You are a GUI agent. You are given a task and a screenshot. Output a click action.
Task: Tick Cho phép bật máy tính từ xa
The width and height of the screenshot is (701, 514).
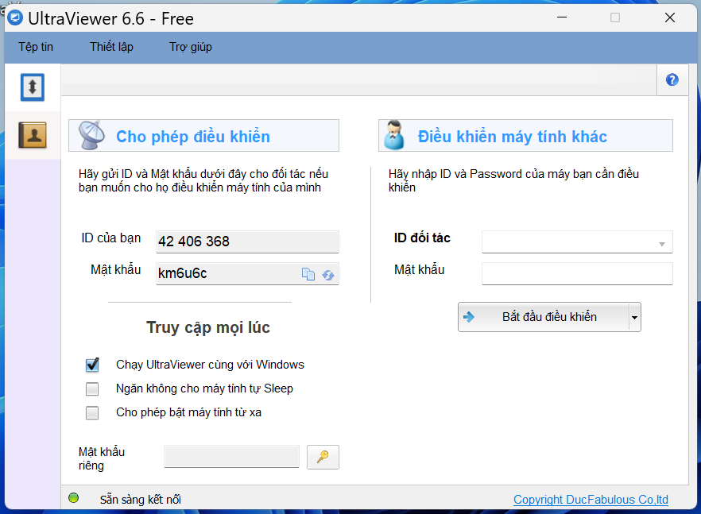coord(92,412)
